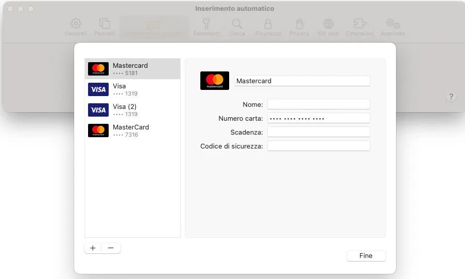
Task: Edit the card description field Mastercard
Action: pos(302,81)
